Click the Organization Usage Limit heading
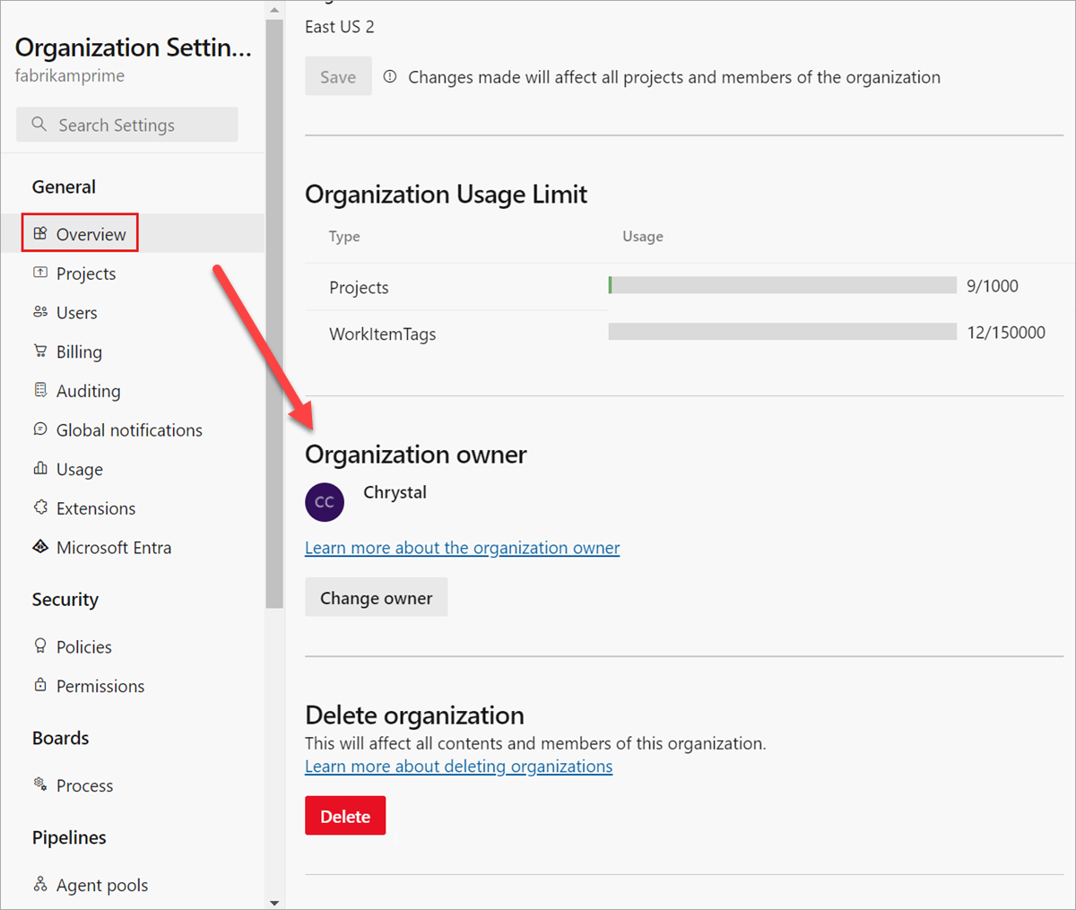 [x=446, y=195]
